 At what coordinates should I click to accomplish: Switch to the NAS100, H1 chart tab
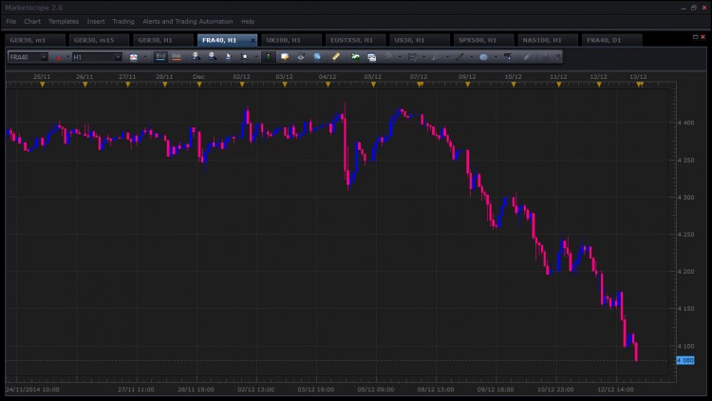547,40
